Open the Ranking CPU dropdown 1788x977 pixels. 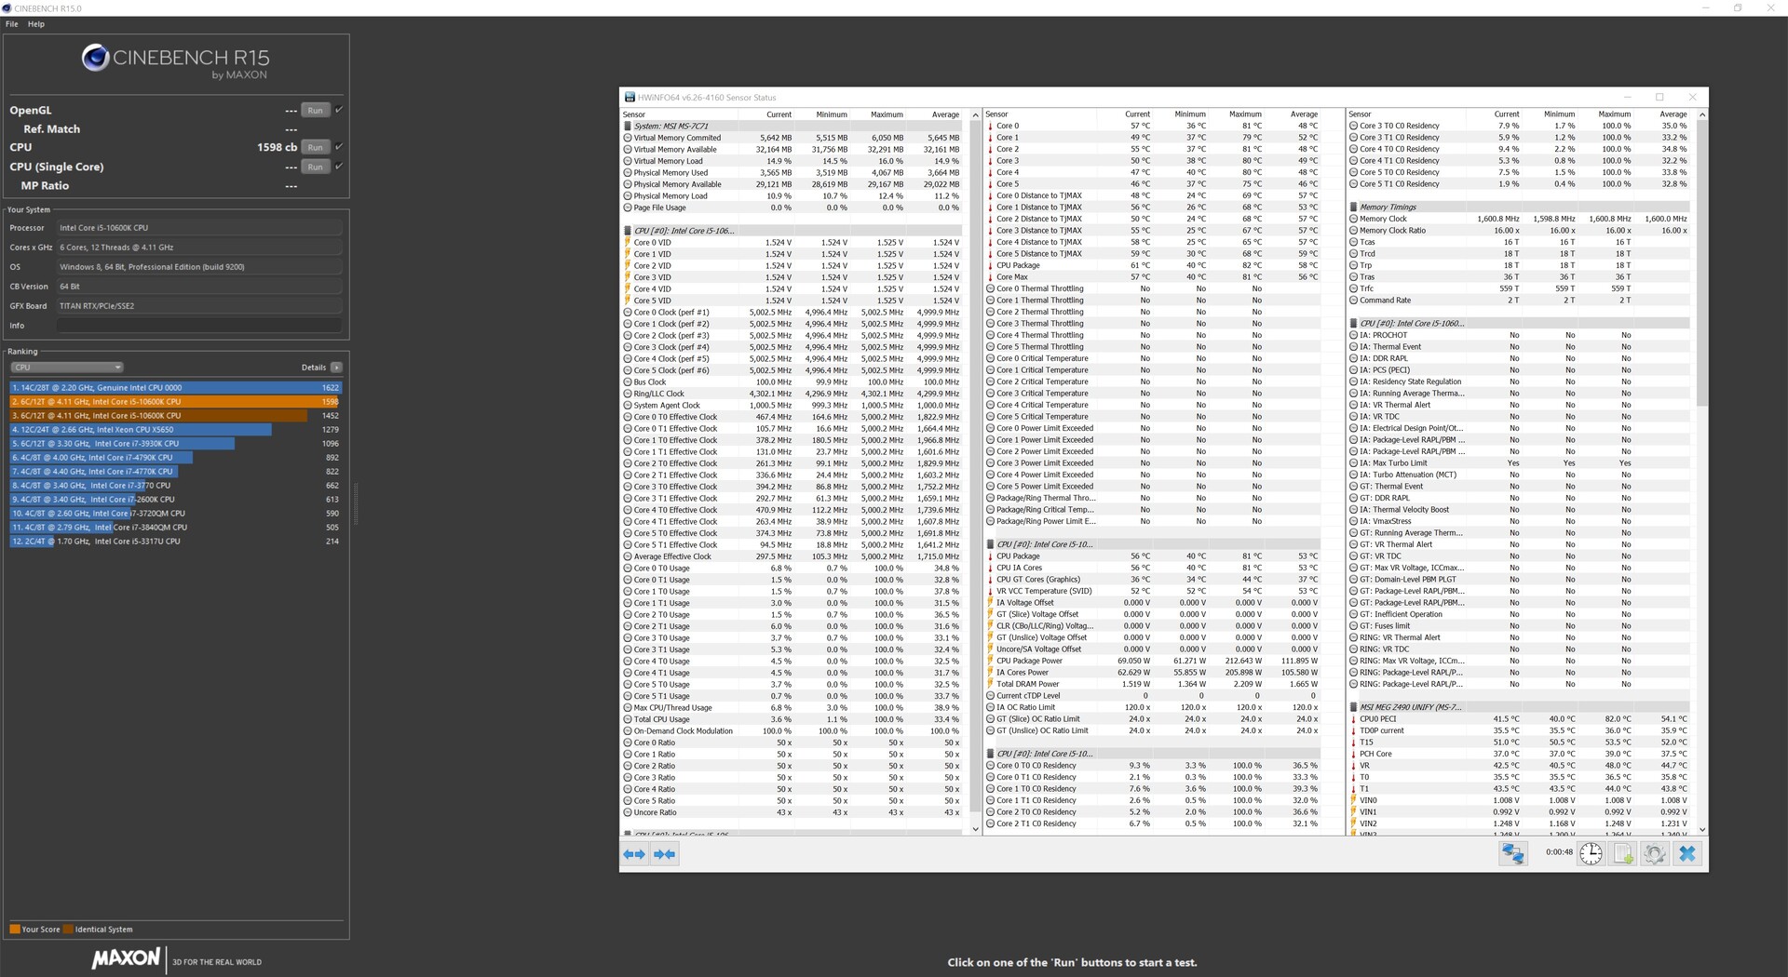[67, 368]
